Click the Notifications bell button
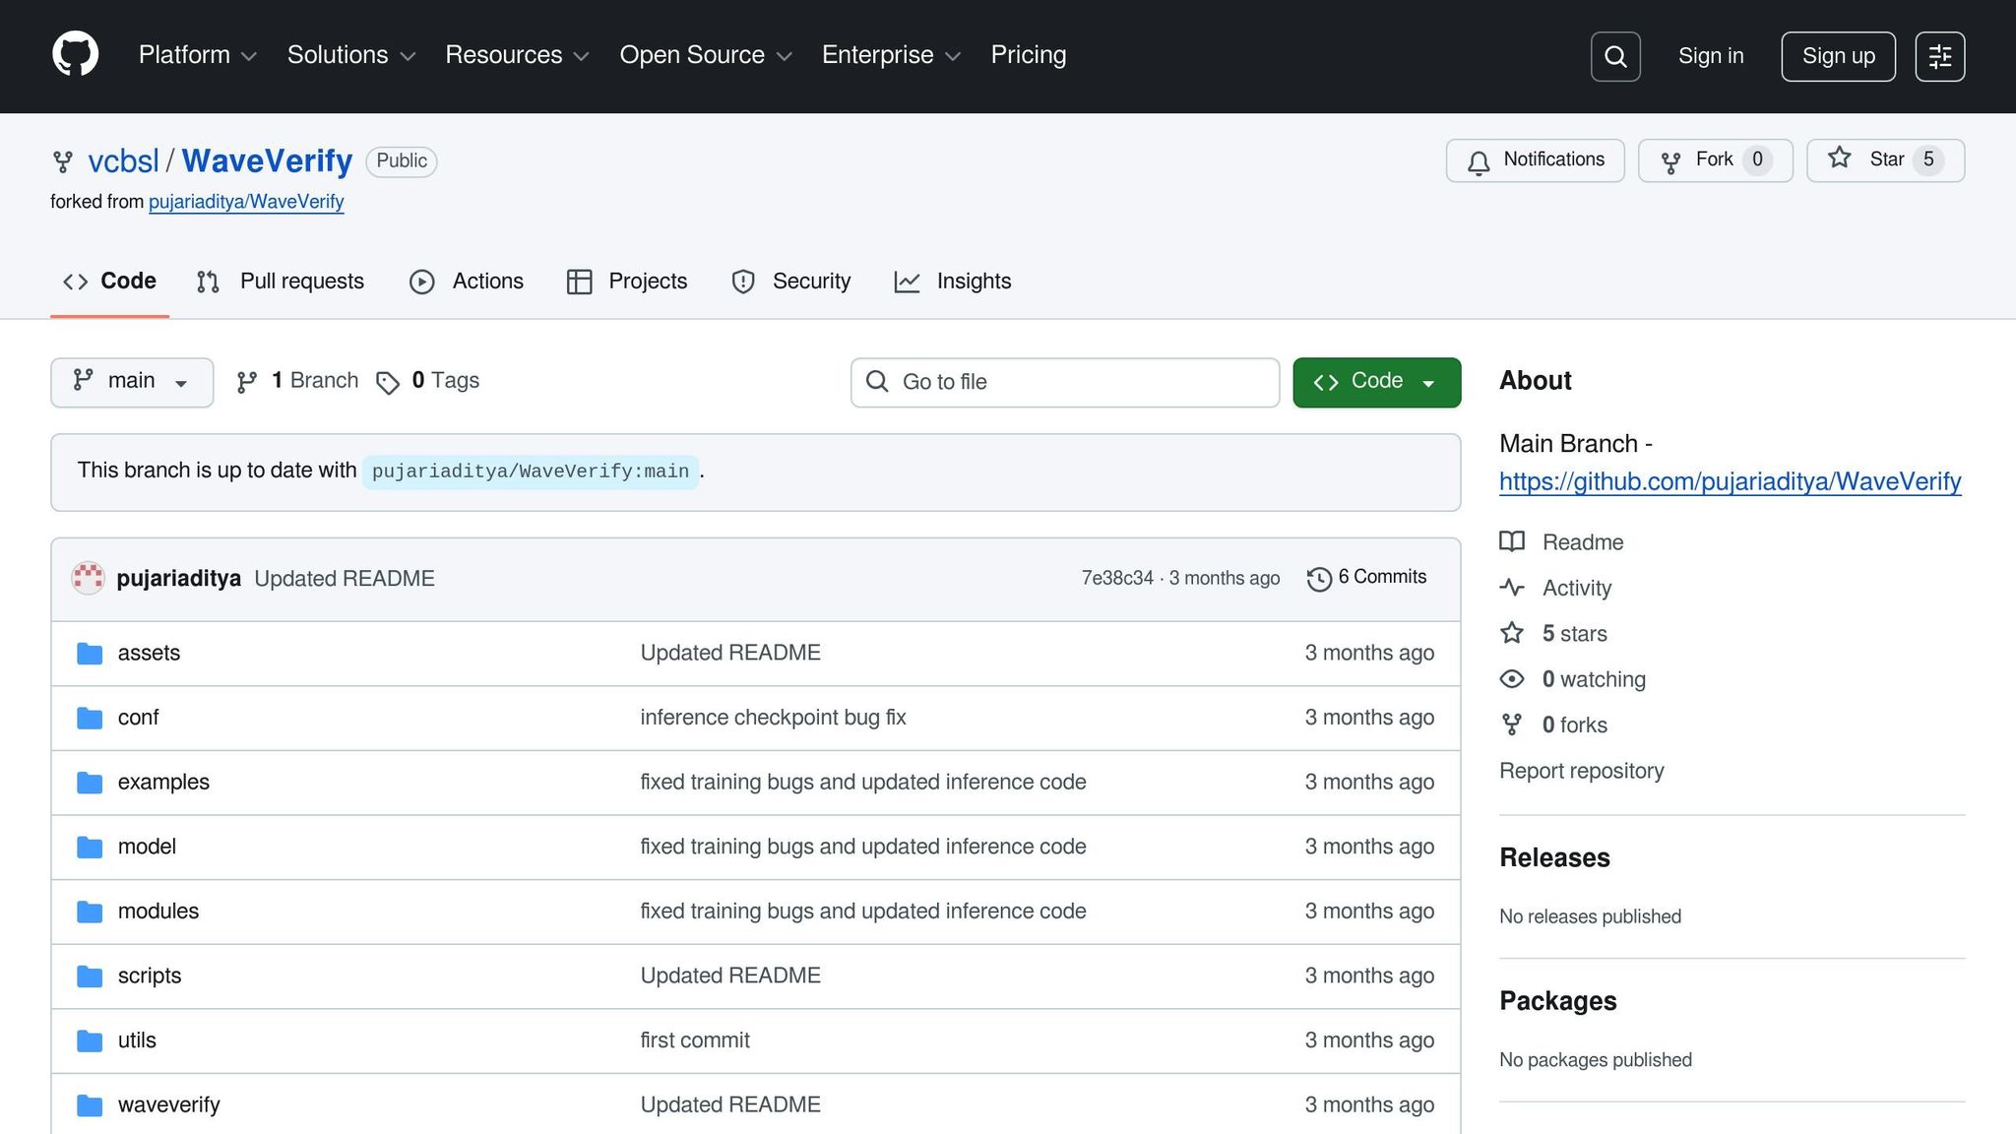This screenshot has height=1134, width=2016. [1534, 160]
